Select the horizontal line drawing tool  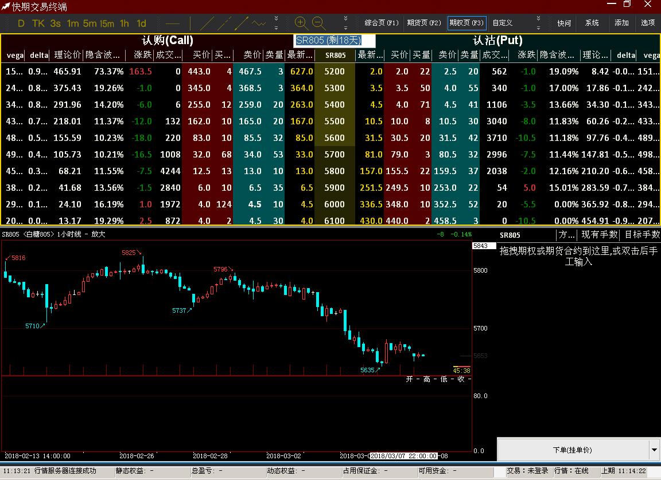click(x=172, y=23)
